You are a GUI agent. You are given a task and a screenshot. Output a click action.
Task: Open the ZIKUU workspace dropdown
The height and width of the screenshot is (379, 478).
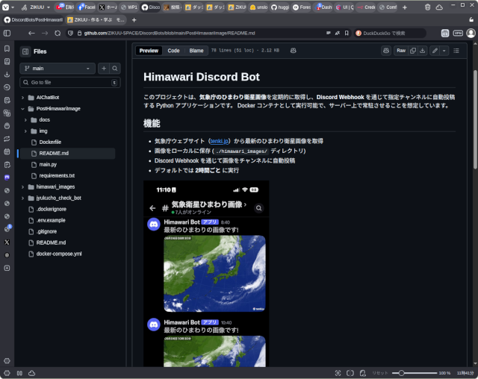click(36, 7)
